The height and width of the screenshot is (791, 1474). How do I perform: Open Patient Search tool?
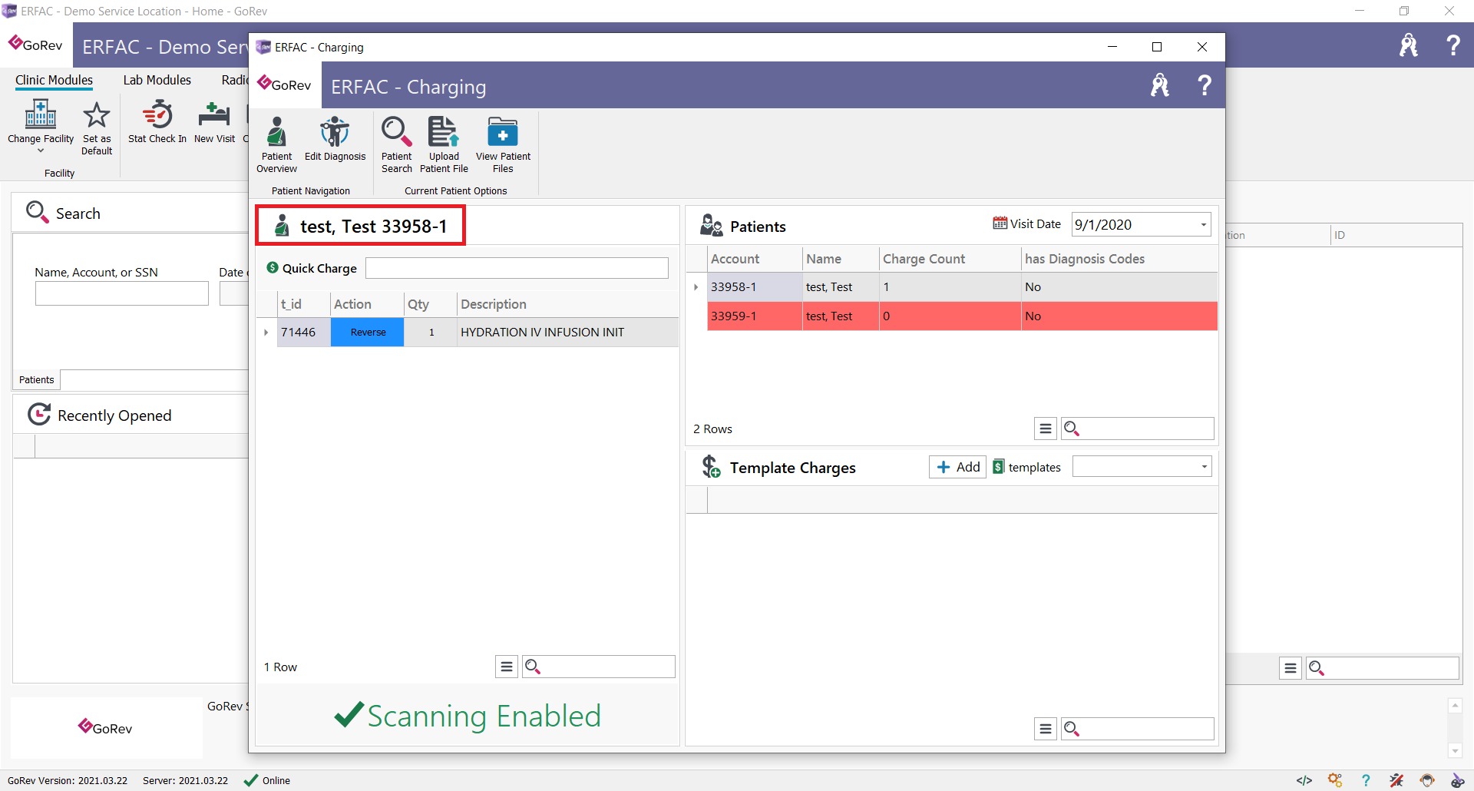(x=396, y=144)
